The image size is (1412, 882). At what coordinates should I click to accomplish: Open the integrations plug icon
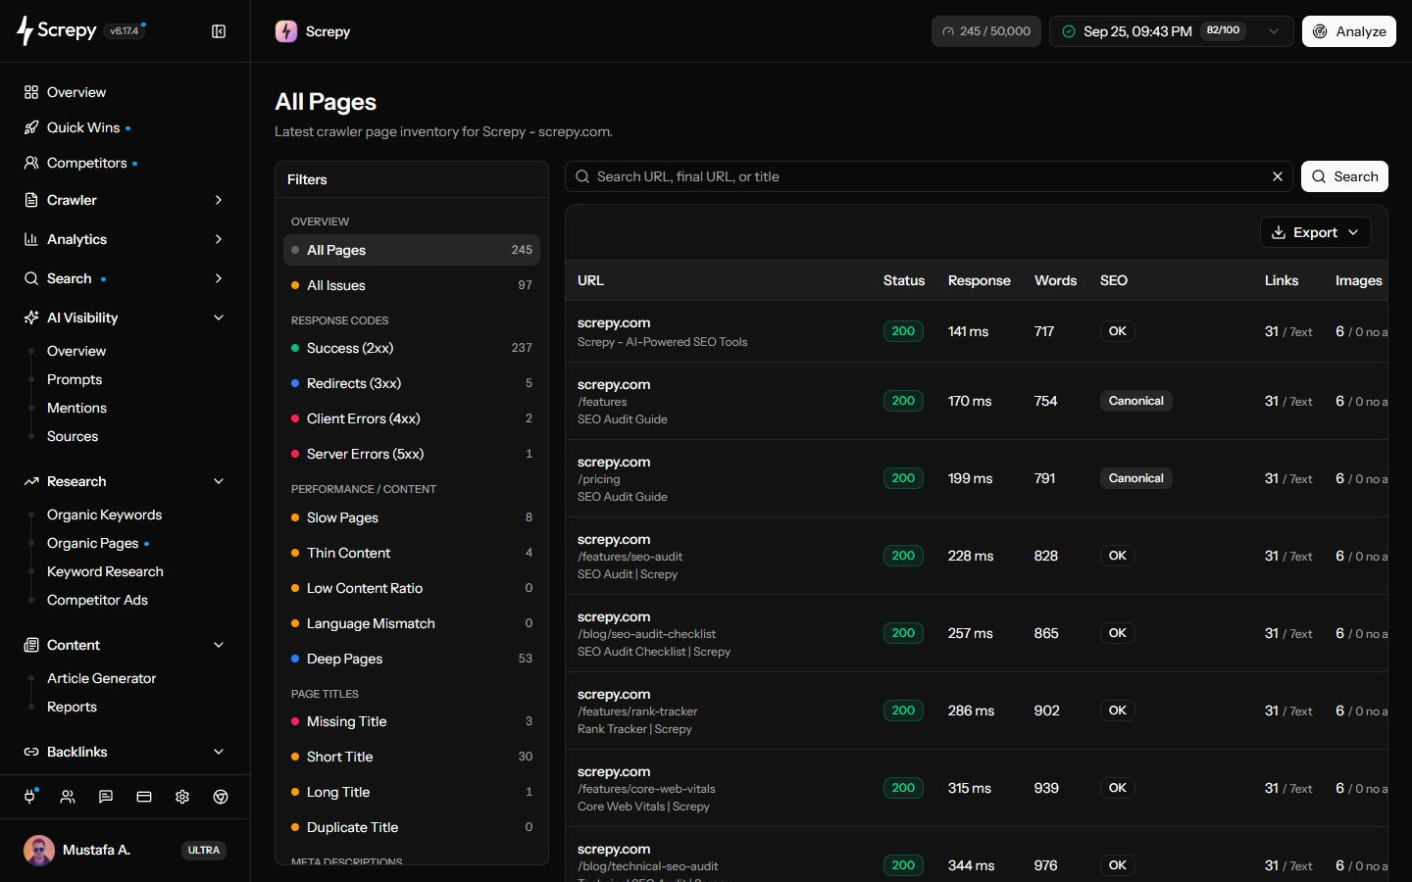29,797
